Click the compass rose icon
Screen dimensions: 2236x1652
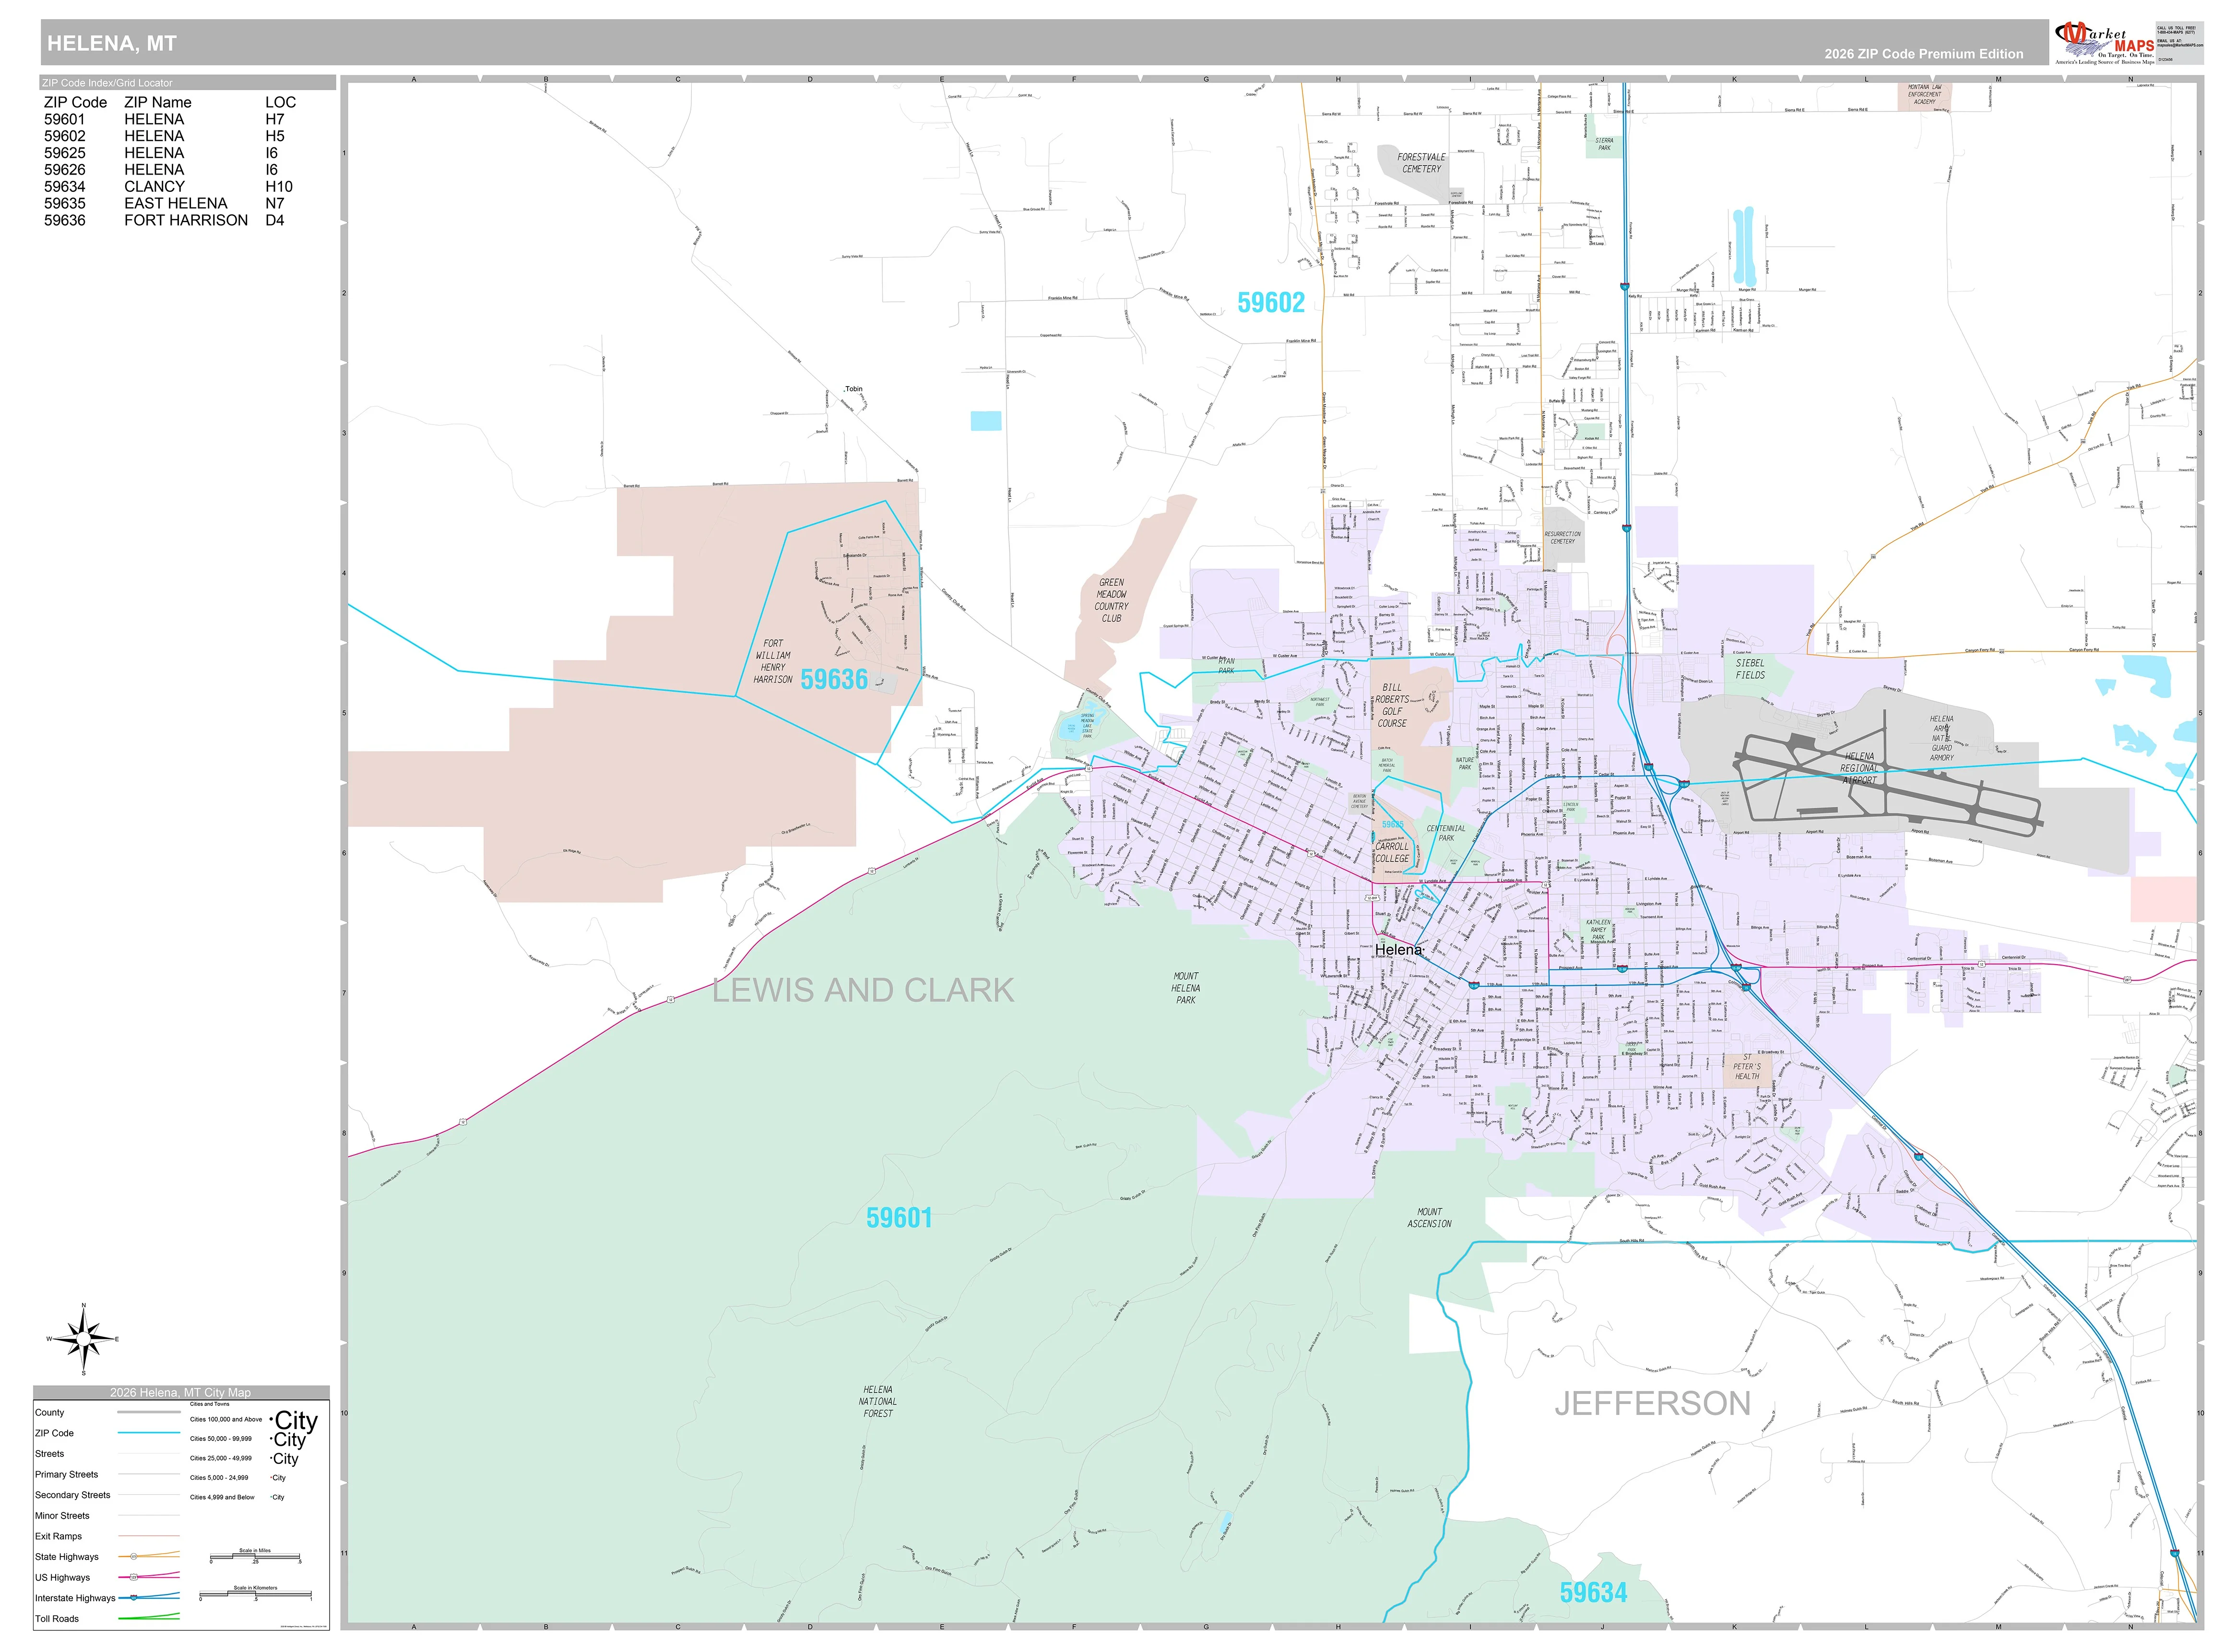84,1339
